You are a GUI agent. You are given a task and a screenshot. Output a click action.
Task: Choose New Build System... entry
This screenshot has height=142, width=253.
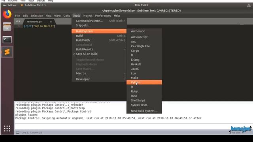pos(144,111)
